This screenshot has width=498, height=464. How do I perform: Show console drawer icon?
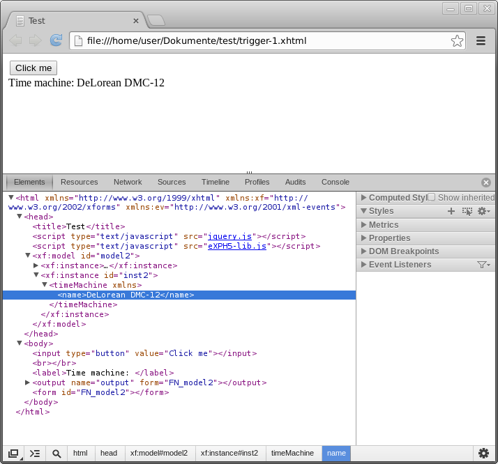click(35, 454)
